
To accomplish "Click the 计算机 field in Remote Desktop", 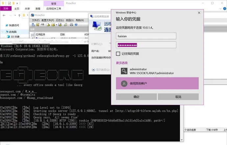I will pos(110,44).
